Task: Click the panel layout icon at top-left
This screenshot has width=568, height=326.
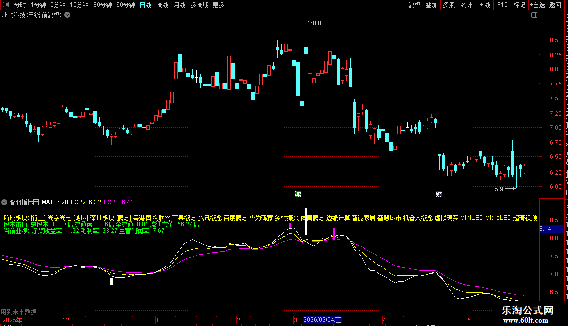Action: [x=6, y=5]
